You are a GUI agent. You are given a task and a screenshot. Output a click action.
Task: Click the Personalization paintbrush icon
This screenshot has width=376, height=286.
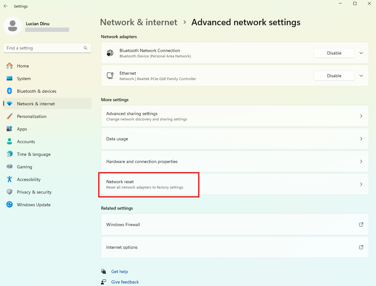(x=9, y=116)
